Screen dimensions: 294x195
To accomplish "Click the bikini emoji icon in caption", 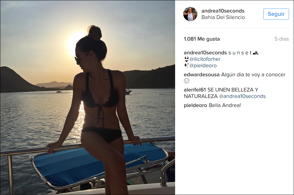I will 186,59.
